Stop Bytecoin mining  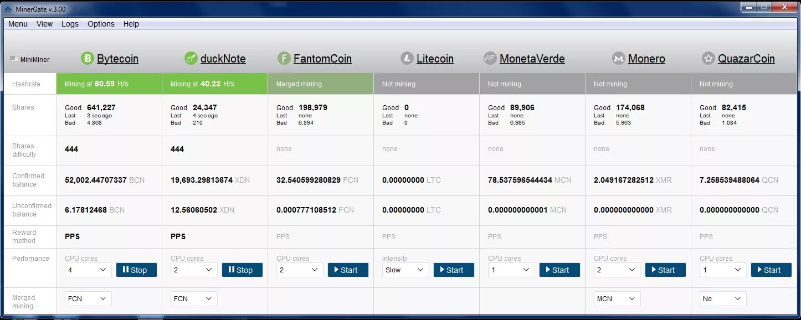coord(136,270)
